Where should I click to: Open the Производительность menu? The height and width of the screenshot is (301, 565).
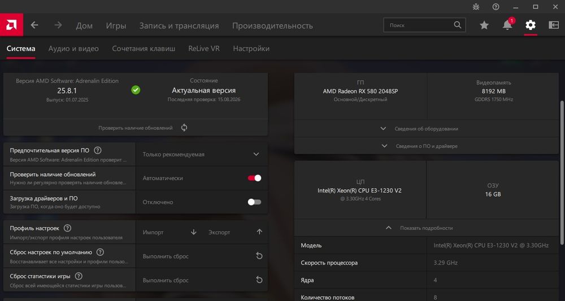272,25
